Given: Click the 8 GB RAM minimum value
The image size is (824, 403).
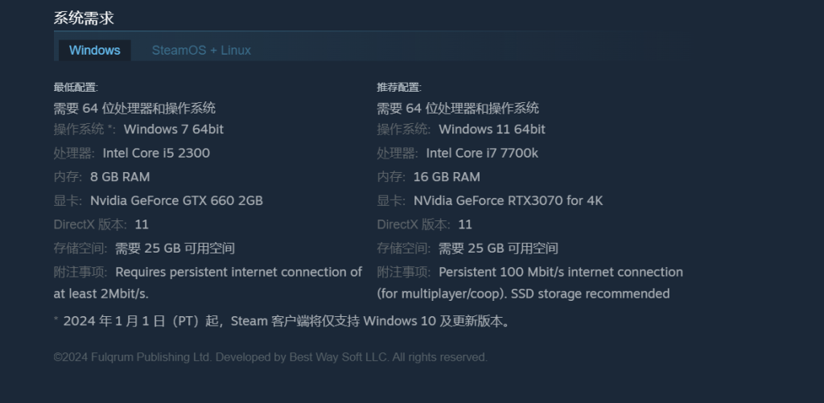Looking at the screenshot, I should click(120, 177).
